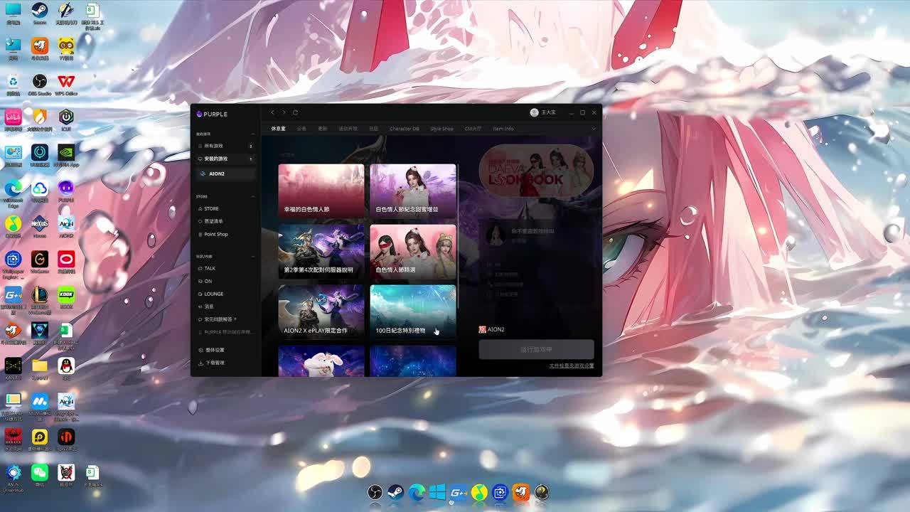Click the Steam icon in the taskbar

tap(395, 492)
